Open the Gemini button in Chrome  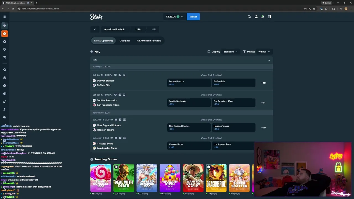326,3
